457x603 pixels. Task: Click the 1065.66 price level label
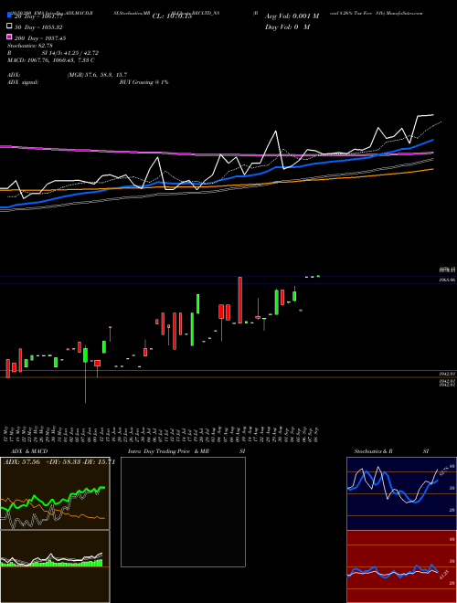(448, 280)
